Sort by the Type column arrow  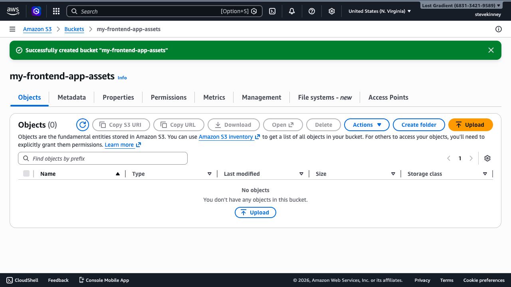(x=209, y=174)
